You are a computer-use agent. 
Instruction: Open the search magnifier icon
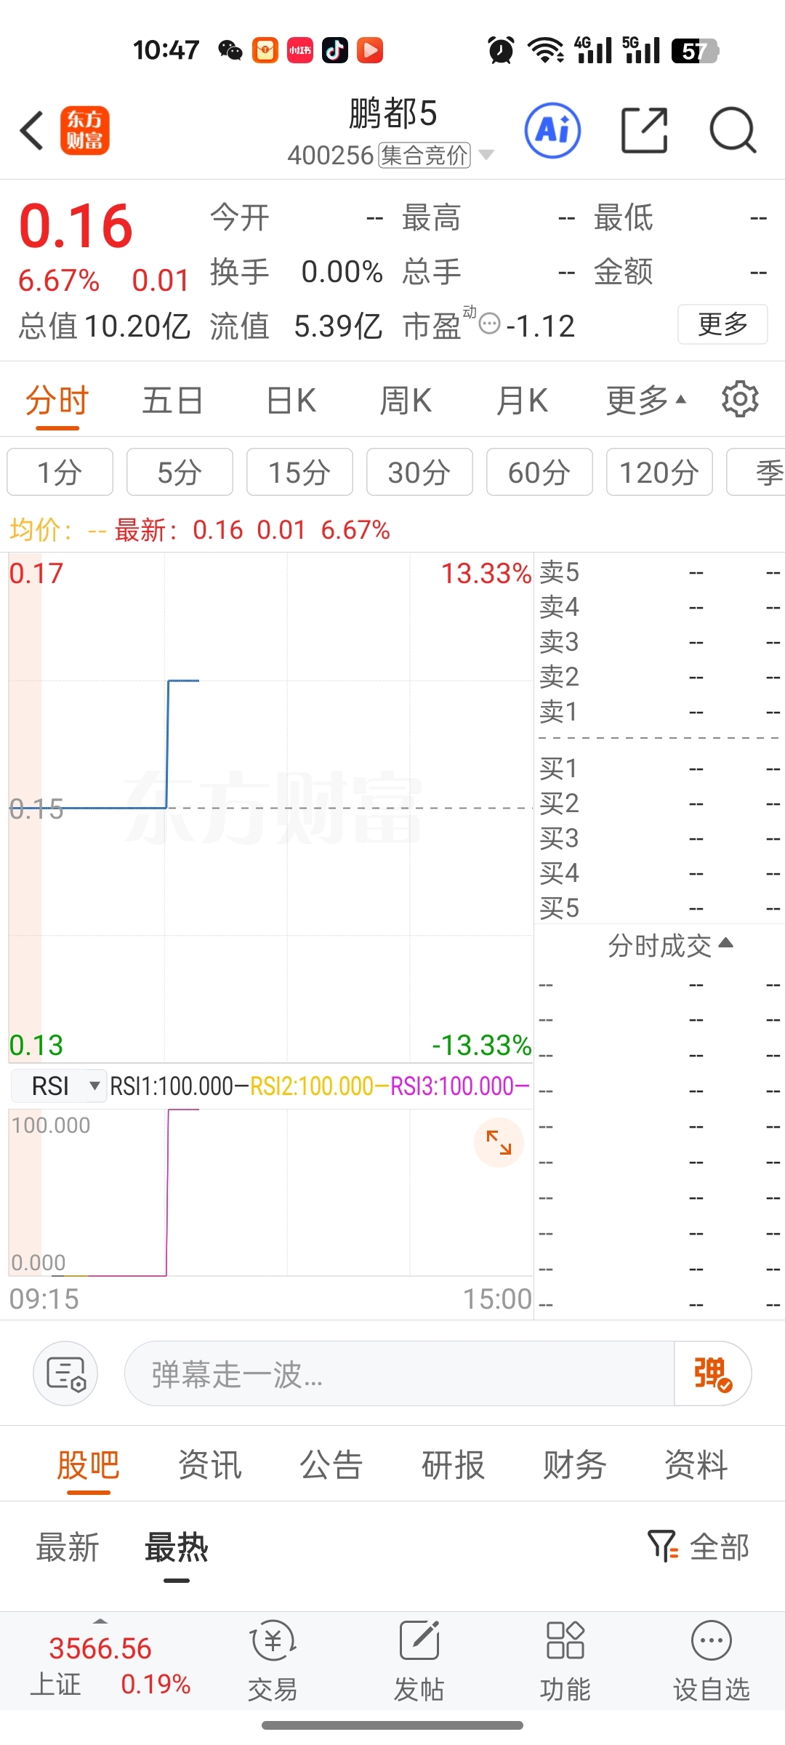pos(733,131)
